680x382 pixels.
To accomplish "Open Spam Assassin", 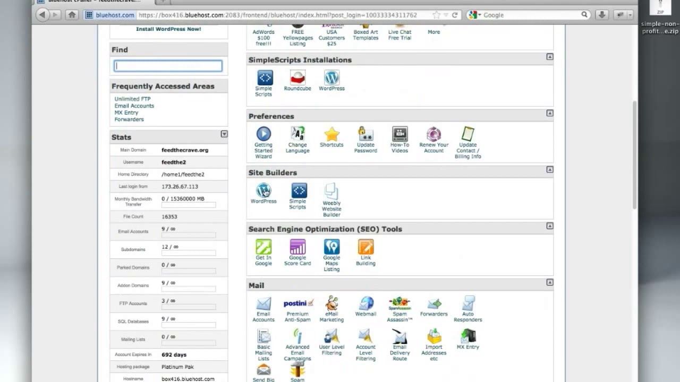I will point(399,309).
